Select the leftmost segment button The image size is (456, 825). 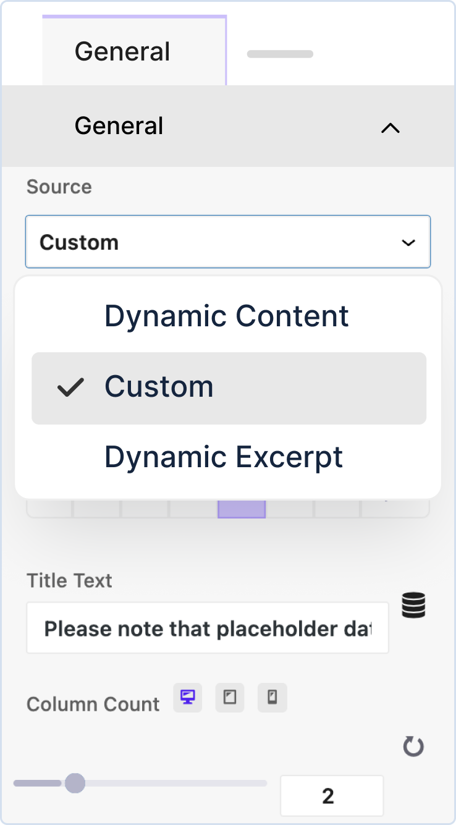point(50,508)
